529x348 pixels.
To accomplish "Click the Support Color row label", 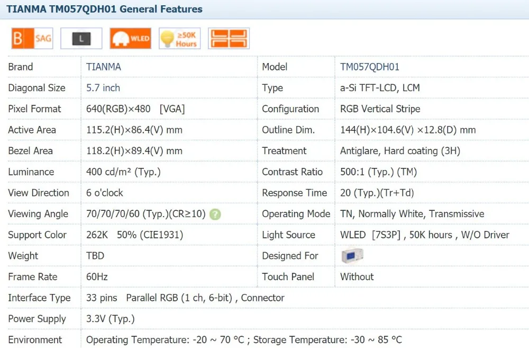I will [x=38, y=235].
